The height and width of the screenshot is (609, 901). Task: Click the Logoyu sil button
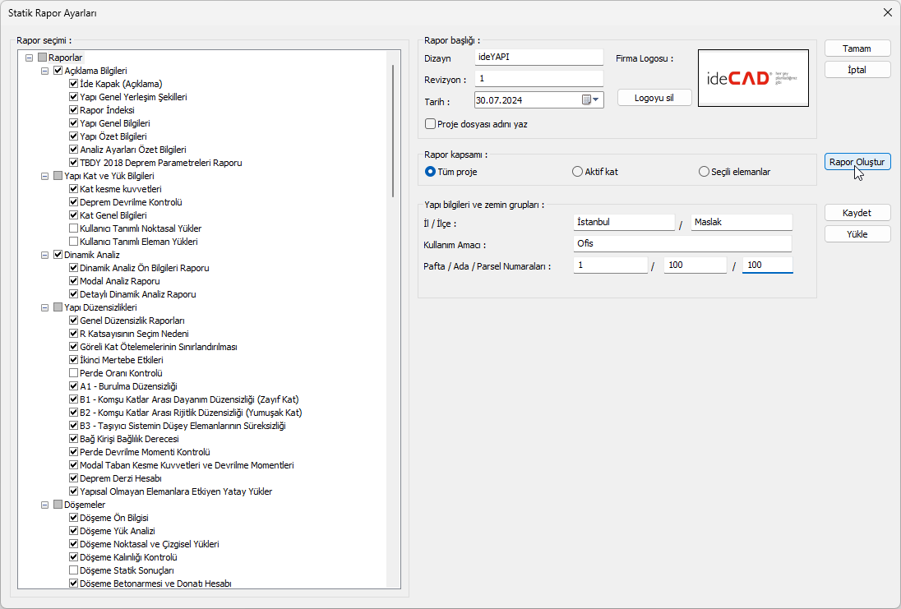point(654,97)
